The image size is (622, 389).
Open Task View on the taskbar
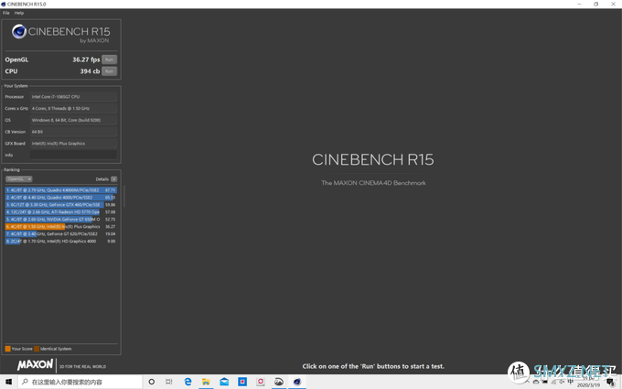169,382
